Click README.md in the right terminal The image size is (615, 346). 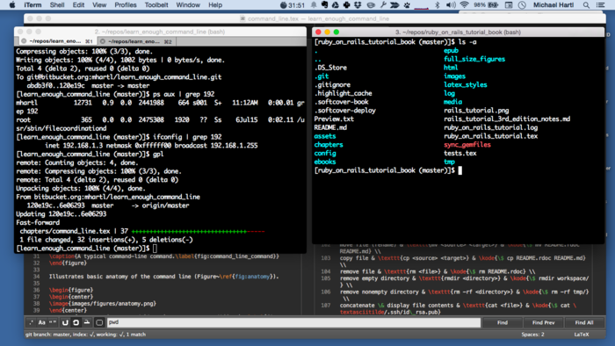point(330,127)
